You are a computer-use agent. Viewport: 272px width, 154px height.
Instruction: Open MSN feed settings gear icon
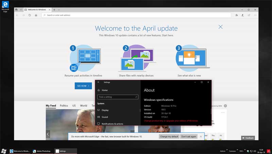[x=225, y=106]
